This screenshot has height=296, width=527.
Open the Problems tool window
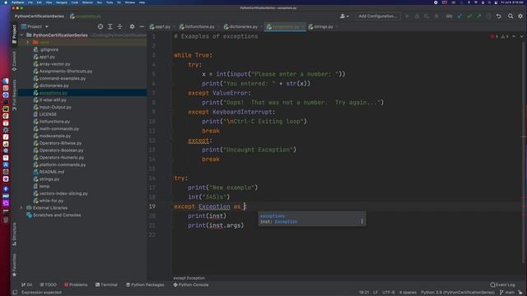(76, 284)
